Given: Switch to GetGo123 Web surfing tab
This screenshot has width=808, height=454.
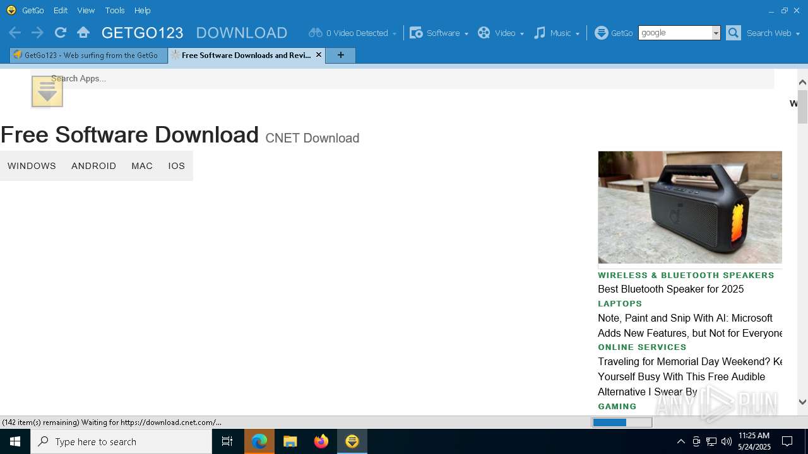Looking at the screenshot, I should pyautogui.click(x=88, y=55).
